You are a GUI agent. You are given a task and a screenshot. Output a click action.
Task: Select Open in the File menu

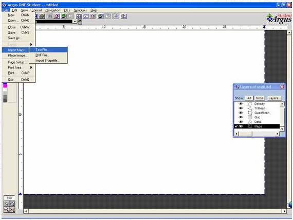(x=19, y=21)
